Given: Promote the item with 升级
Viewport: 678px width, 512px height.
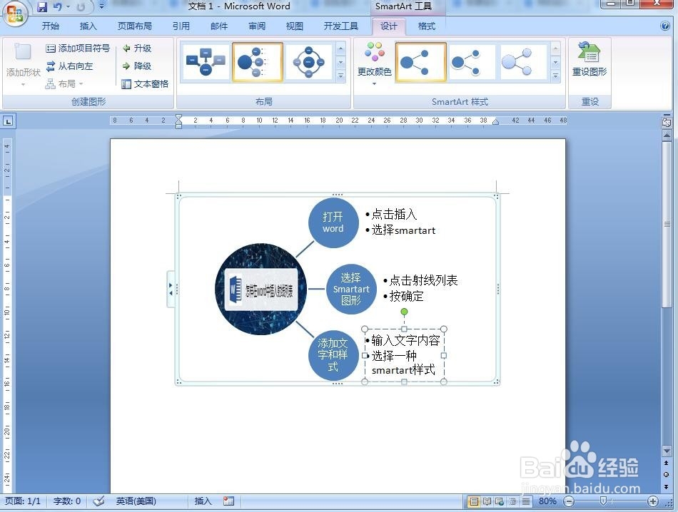Looking at the screenshot, I should (x=137, y=48).
